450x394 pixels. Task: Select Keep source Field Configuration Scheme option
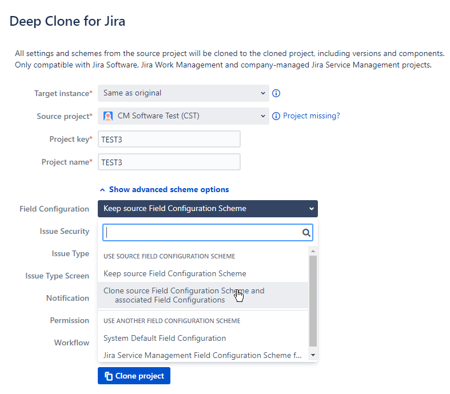click(203, 273)
